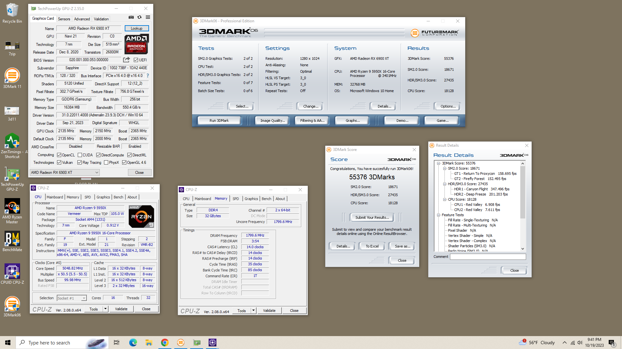Toggle the UEFI checkbox in GPU-Z
Viewport: 622px width, 349px height.
(x=136, y=60)
